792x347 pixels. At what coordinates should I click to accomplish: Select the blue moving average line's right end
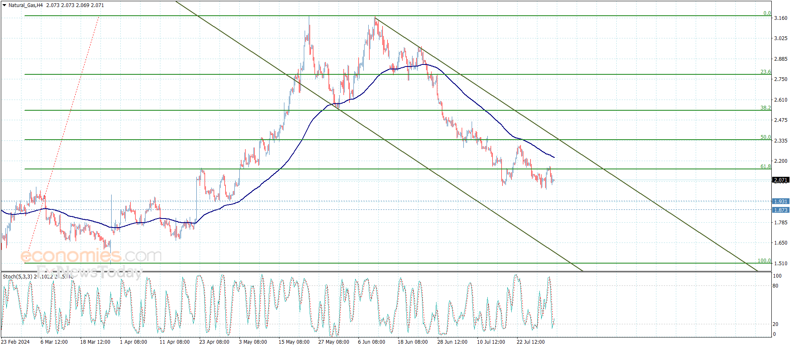(554, 157)
